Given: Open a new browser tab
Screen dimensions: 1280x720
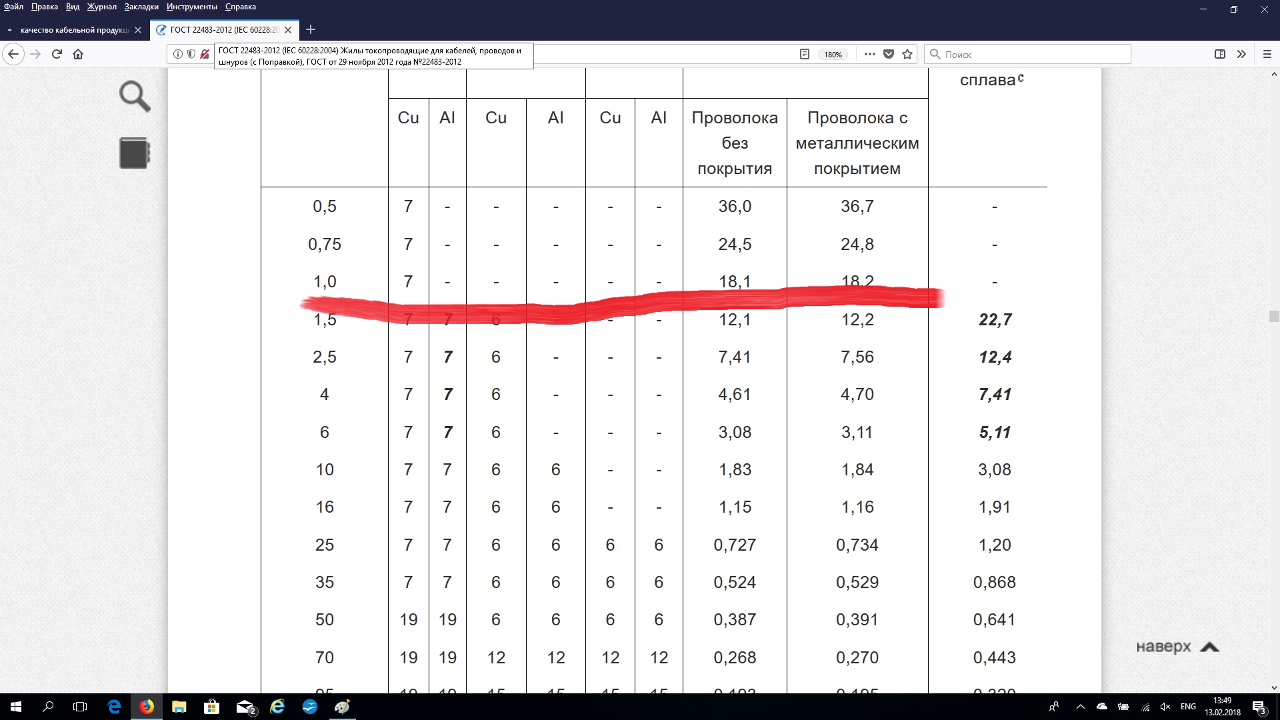Looking at the screenshot, I should click(310, 30).
